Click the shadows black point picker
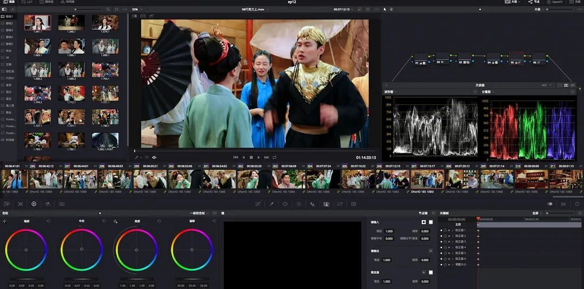This screenshot has width=584, height=289. [x=4, y=221]
